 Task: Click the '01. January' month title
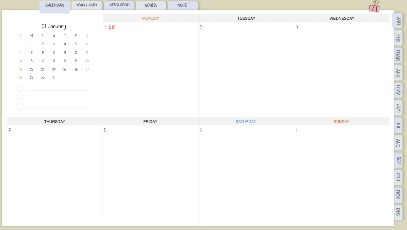pos(54,26)
